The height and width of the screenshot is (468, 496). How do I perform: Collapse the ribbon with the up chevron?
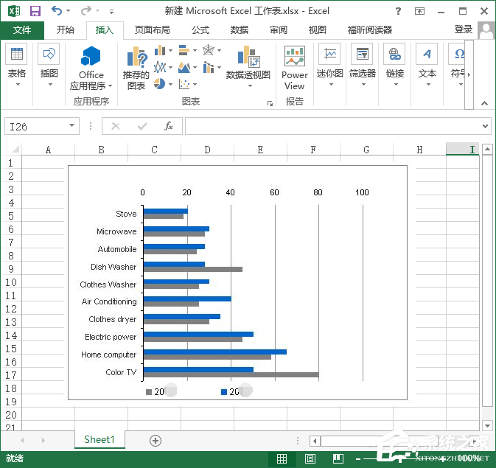[x=484, y=103]
